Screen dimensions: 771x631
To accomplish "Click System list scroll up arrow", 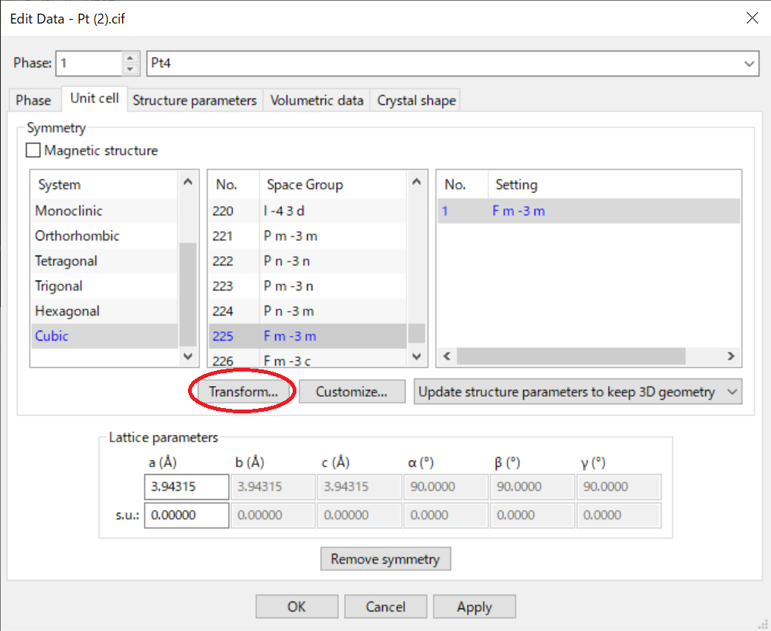I will tap(188, 181).
